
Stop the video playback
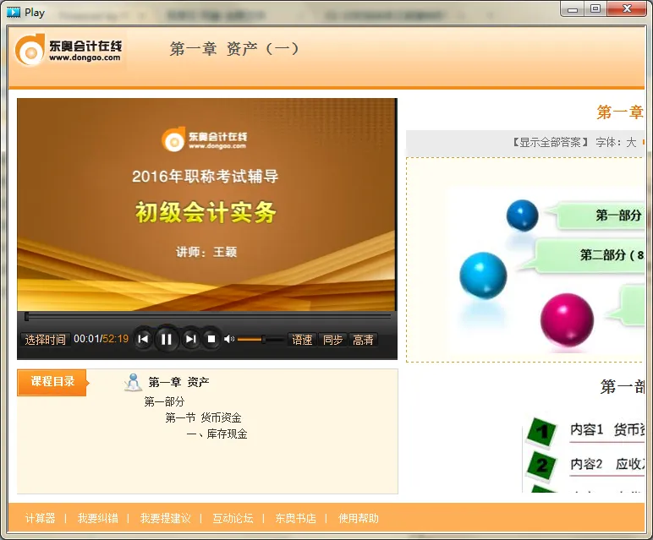211,339
